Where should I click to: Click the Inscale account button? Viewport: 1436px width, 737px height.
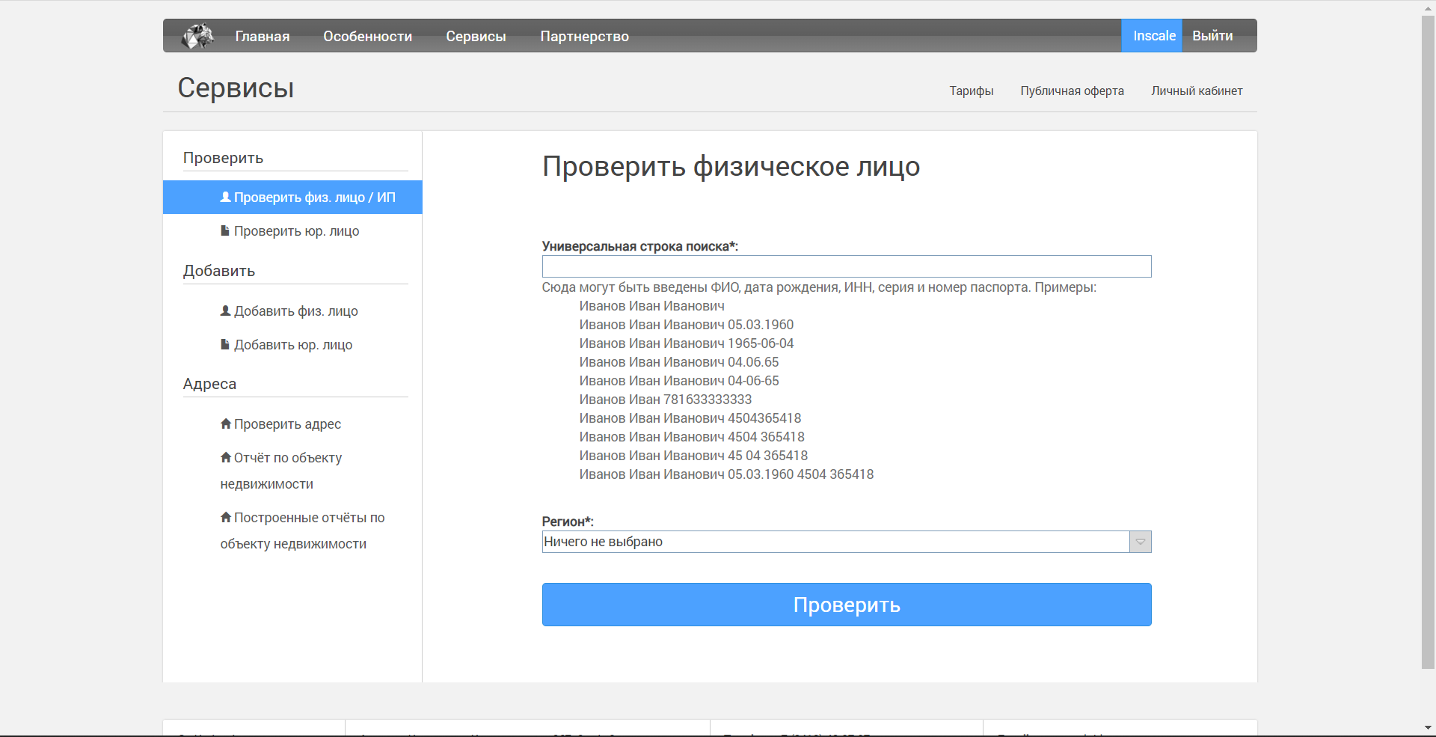point(1152,35)
